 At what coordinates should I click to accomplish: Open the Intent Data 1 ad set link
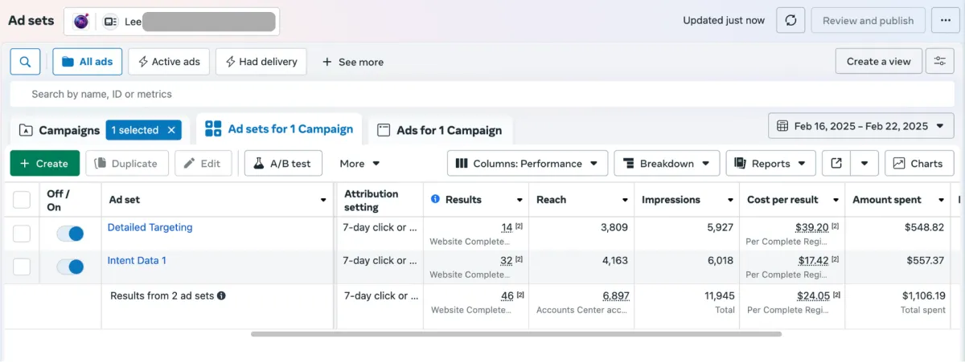tap(137, 260)
